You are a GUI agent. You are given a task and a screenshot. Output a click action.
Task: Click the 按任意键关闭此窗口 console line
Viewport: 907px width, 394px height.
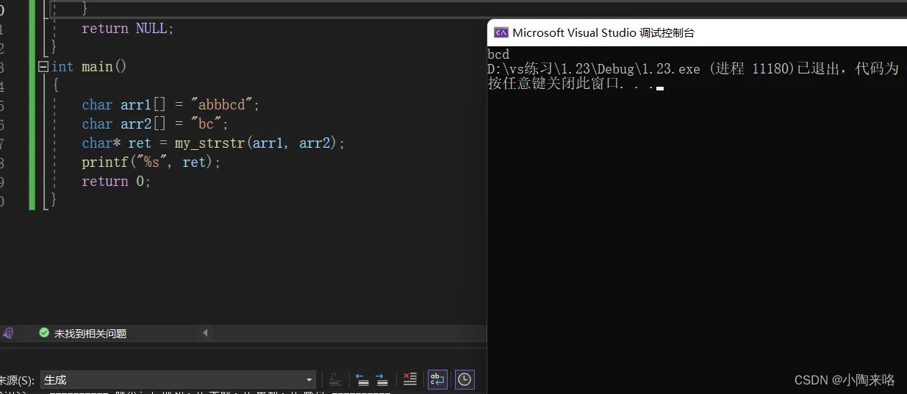point(571,84)
